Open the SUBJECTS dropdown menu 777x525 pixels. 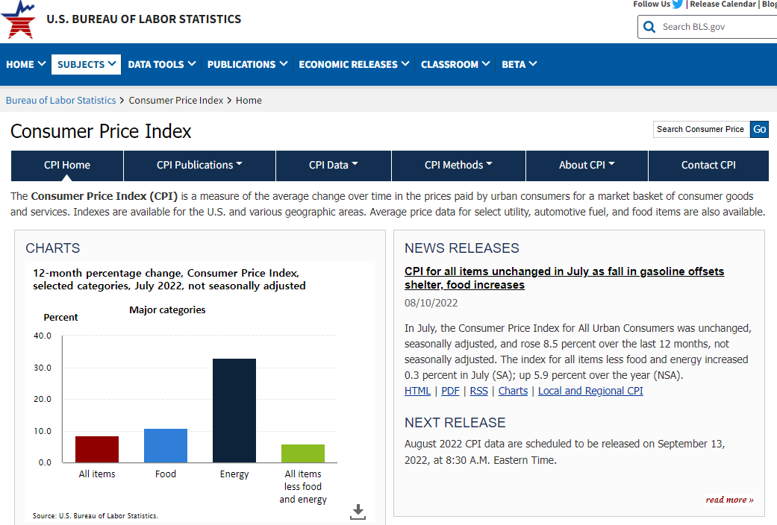click(x=87, y=64)
